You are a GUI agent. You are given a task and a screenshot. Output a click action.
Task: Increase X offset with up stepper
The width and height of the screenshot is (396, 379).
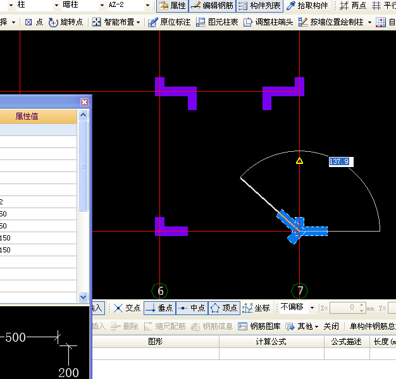(x=362, y=305)
